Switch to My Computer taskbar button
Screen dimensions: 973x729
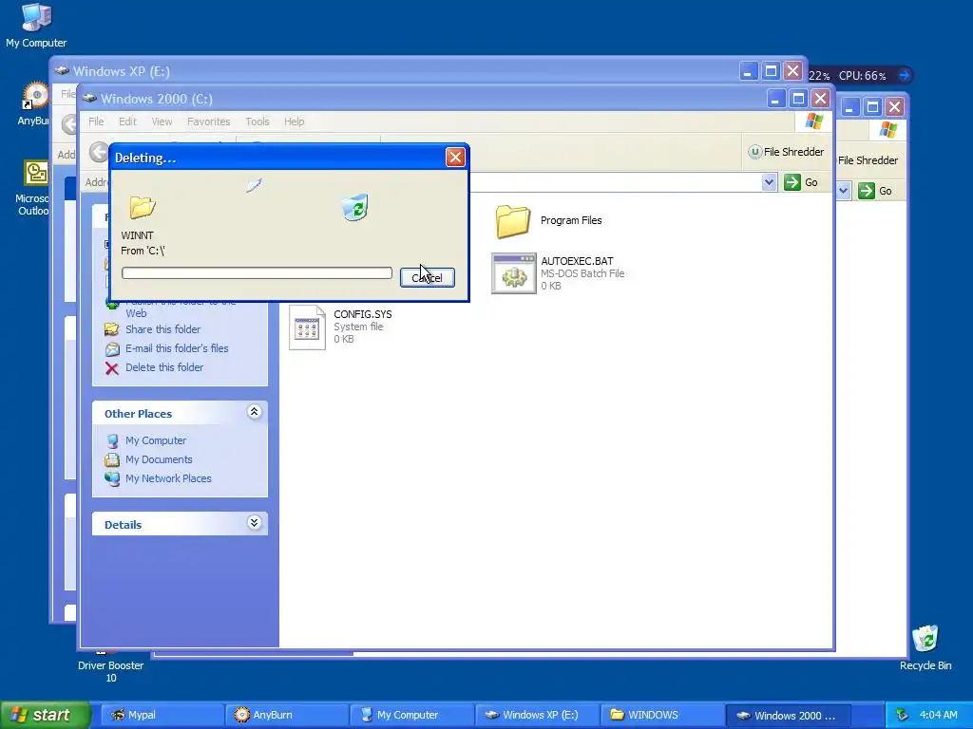tap(411, 715)
